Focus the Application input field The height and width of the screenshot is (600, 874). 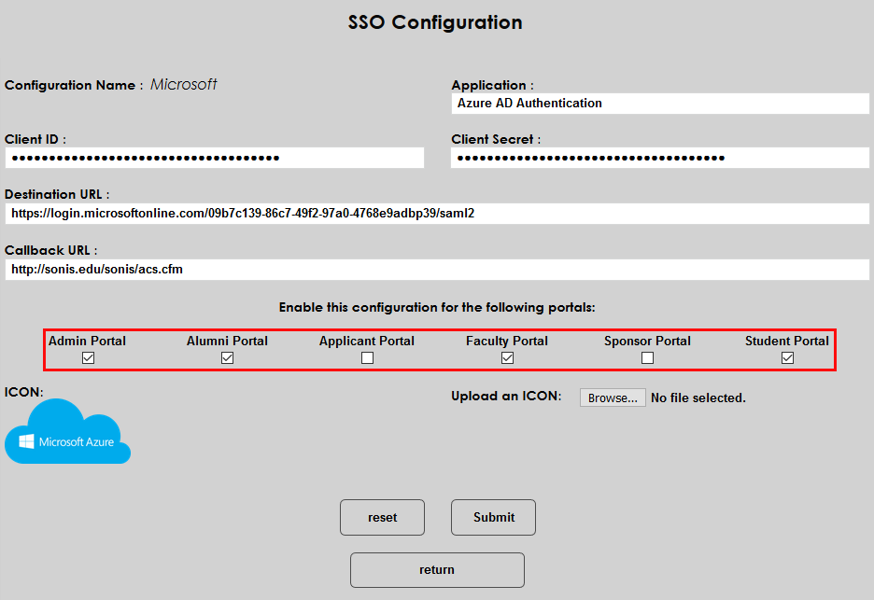660,104
